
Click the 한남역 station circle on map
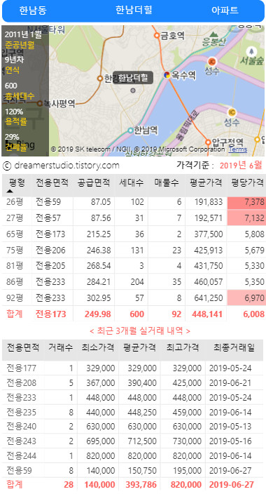pyautogui.click(x=130, y=131)
